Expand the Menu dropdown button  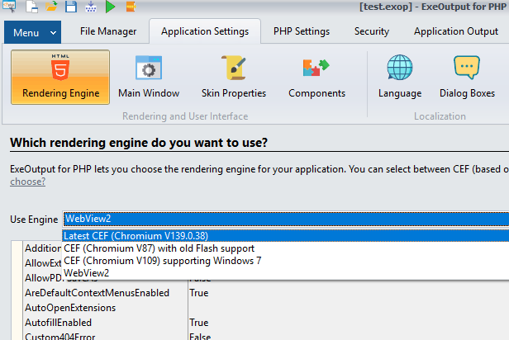(33, 32)
